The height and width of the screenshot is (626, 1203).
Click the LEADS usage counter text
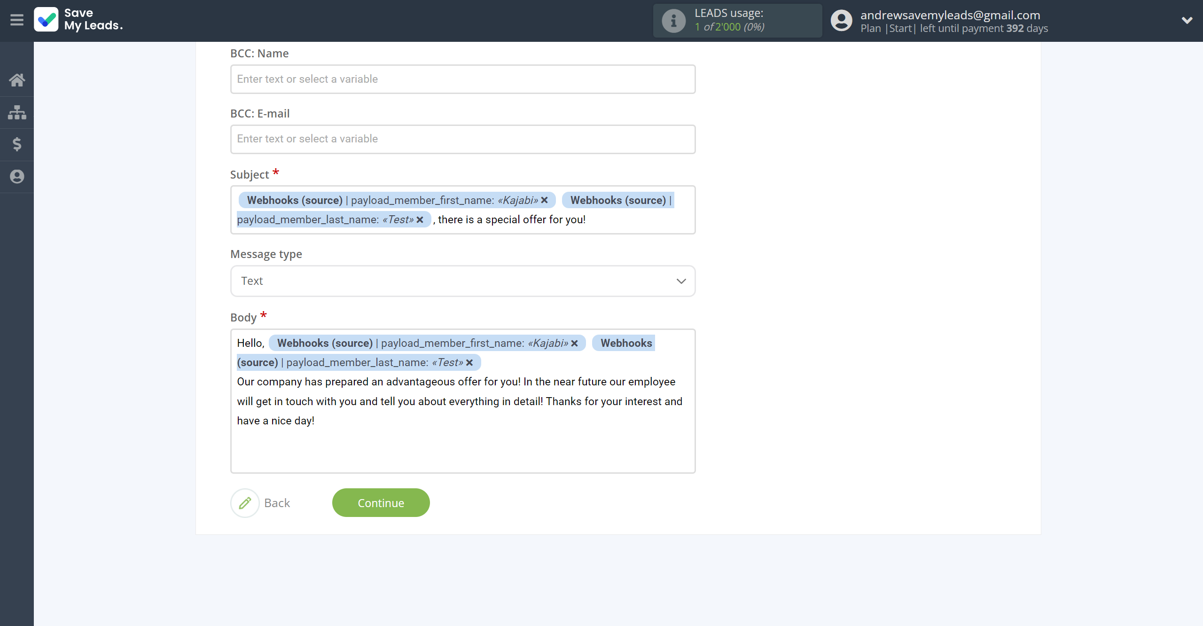(729, 27)
